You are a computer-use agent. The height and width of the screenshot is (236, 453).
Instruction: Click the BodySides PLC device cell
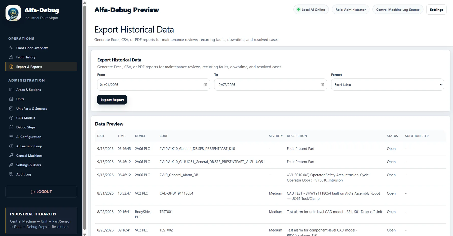[143, 214]
